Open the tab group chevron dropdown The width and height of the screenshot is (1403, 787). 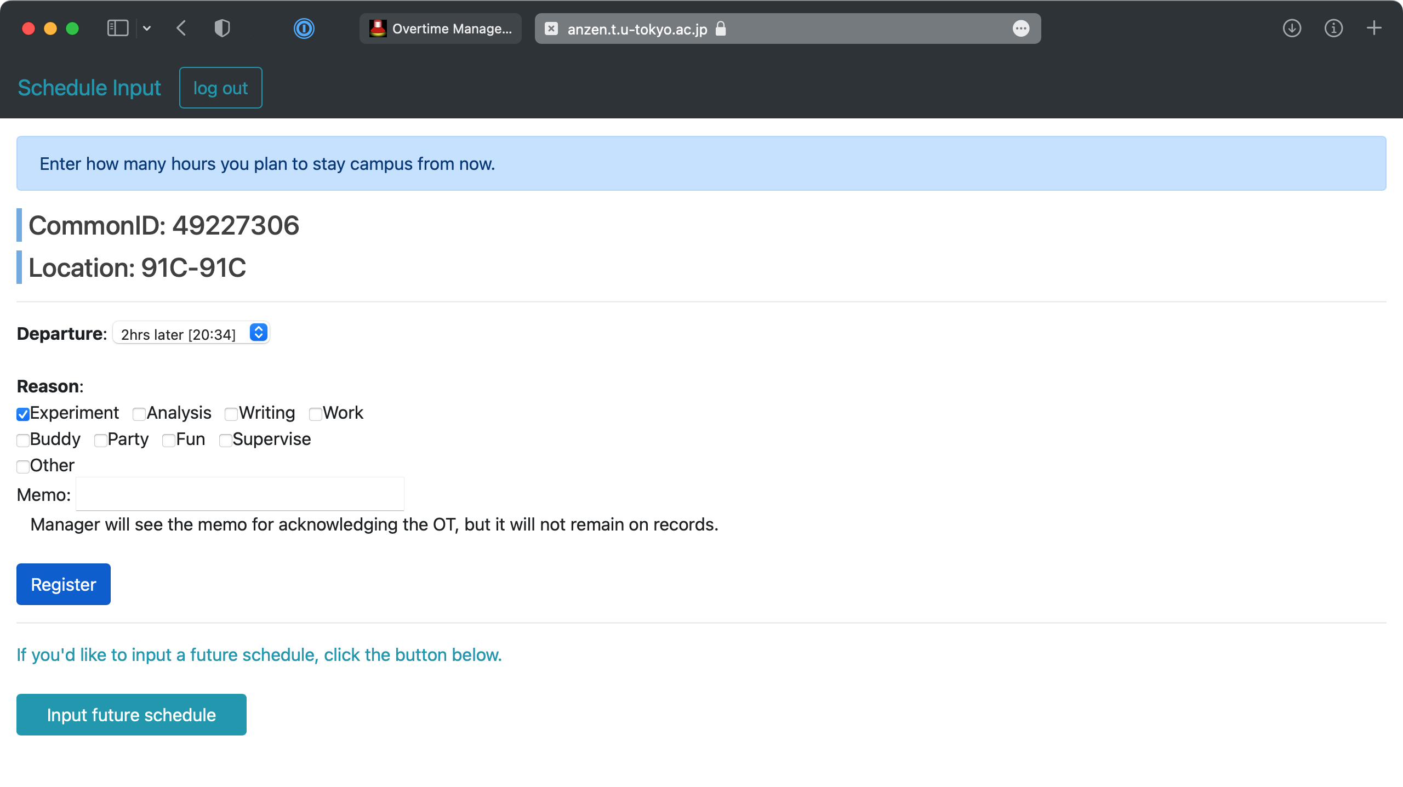pyautogui.click(x=147, y=28)
